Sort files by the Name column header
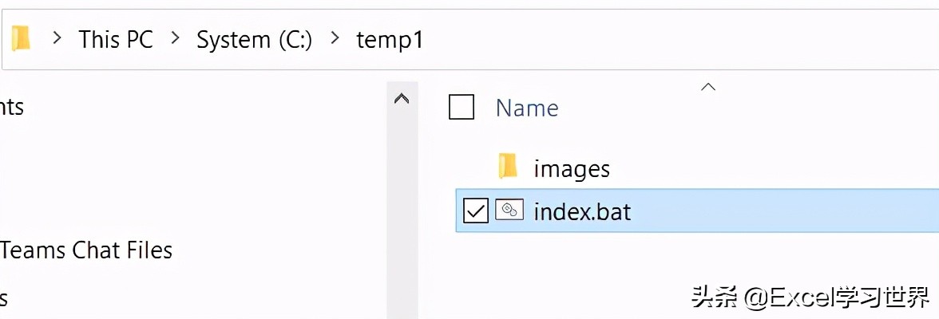 pyautogui.click(x=527, y=108)
